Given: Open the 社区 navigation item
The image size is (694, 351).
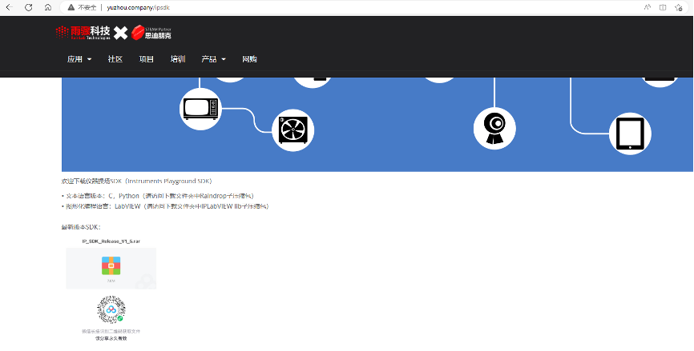Looking at the screenshot, I should [x=115, y=59].
